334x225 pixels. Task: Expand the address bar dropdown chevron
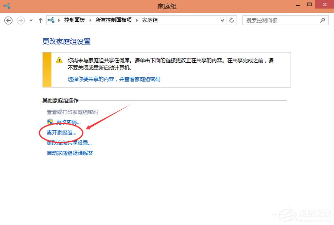tap(222, 20)
